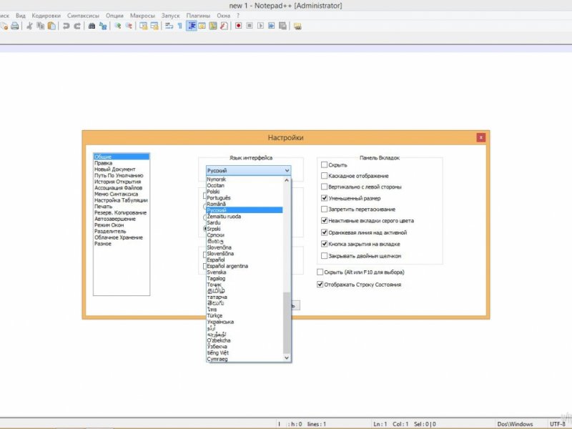Screen dimensions: 572x429
Task: Toggle the Word Wrap toolbar icon
Action: (x=169, y=26)
